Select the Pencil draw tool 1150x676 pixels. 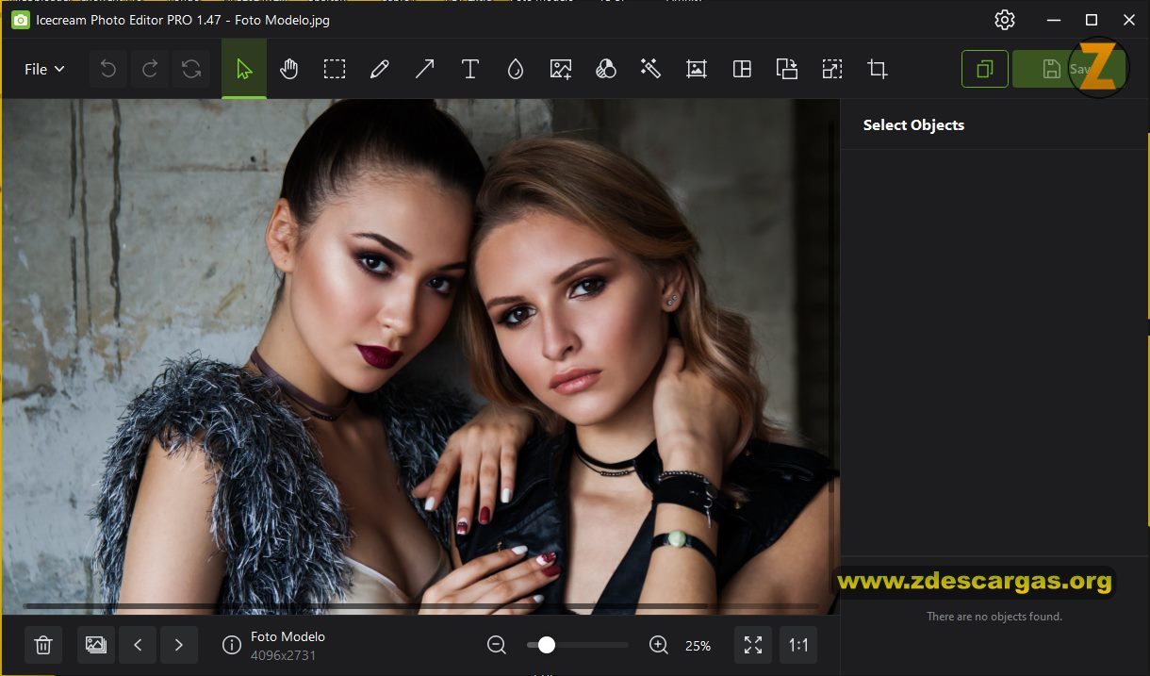(380, 69)
